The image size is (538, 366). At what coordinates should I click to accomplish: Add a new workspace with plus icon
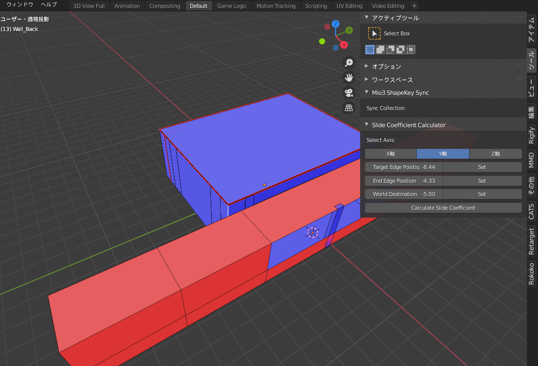coord(414,6)
